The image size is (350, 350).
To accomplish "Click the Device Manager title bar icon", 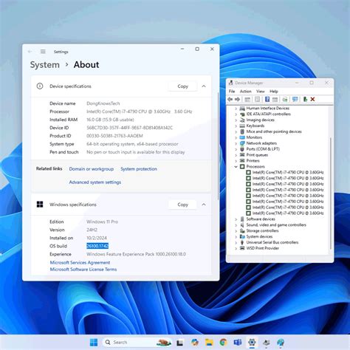I will [231, 83].
